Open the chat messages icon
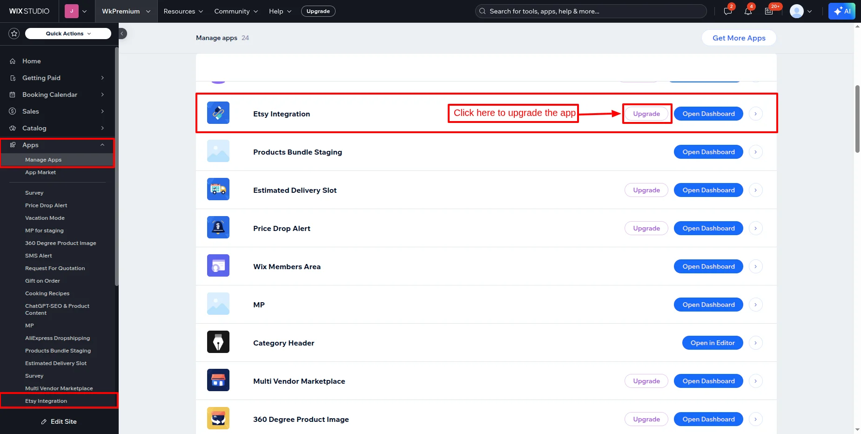 [728, 11]
